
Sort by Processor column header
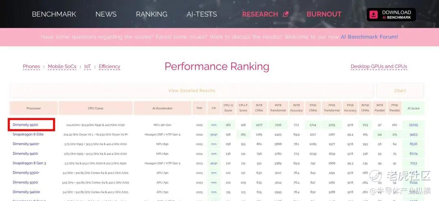pyautogui.click(x=34, y=108)
